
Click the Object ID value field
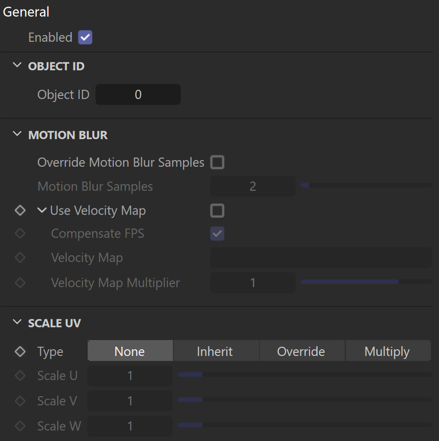click(x=138, y=94)
